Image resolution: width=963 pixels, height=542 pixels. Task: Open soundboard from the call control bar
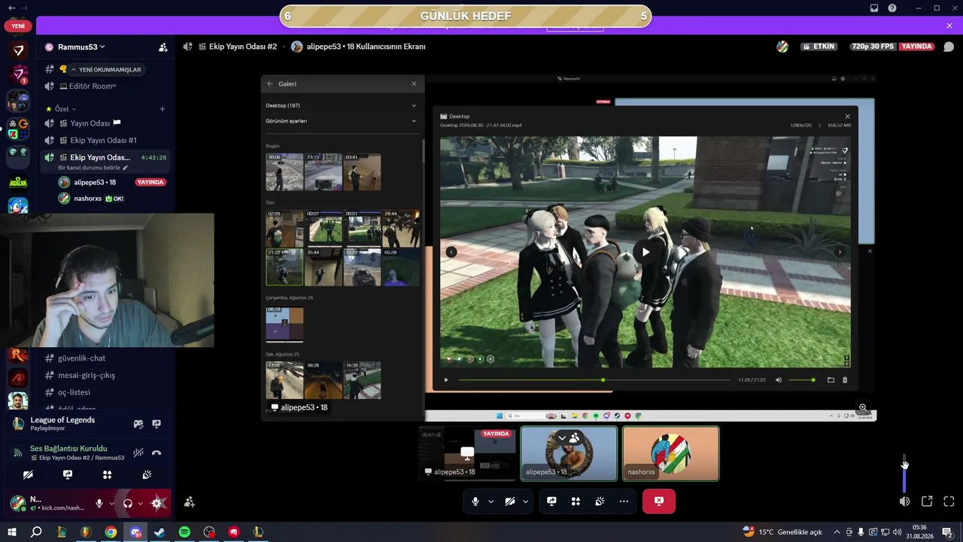tap(600, 501)
